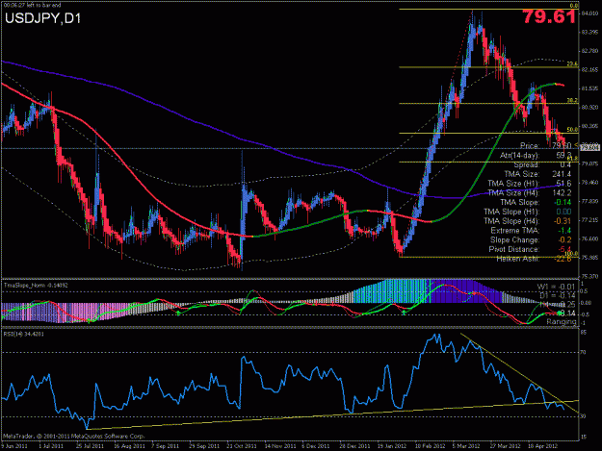This screenshot has height=451, width=602.
Task: Select the TMA Slope (H4) info row
Action: 528,221
